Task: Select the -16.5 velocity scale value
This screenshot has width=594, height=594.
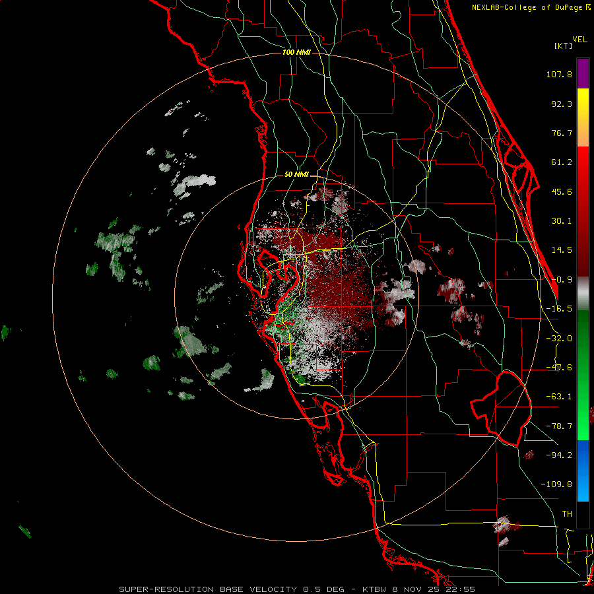Action: coord(559,309)
